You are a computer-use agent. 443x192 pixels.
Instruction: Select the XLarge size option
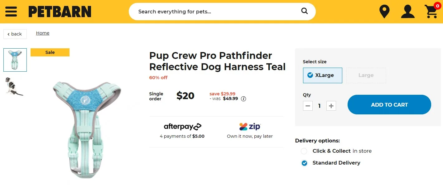322,75
